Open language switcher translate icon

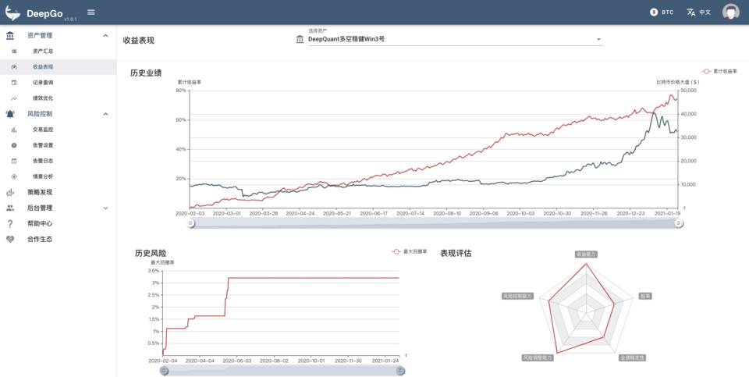(x=690, y=12)
